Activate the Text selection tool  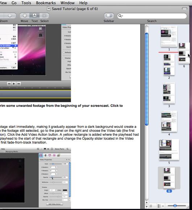coord(34,16)
